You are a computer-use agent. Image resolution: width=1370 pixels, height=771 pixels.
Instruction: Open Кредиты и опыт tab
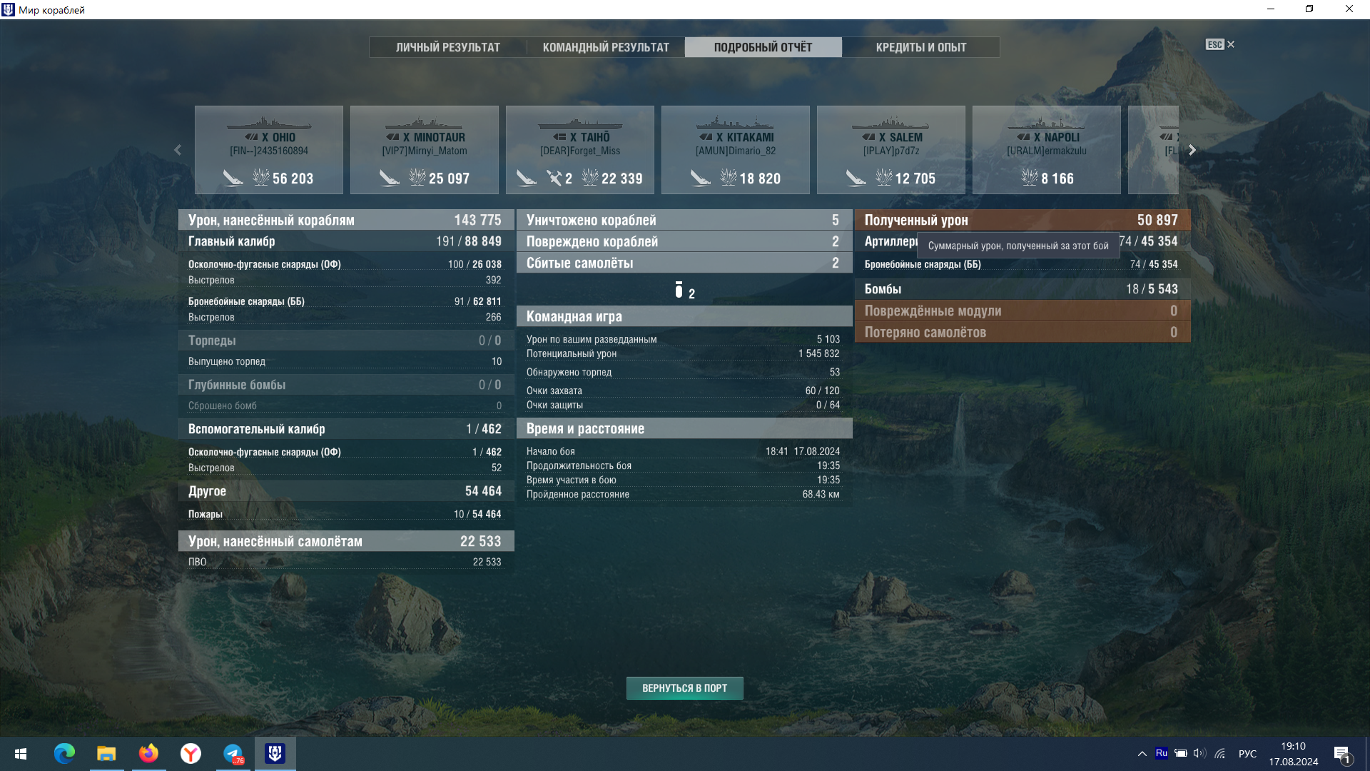coord(920,48)
